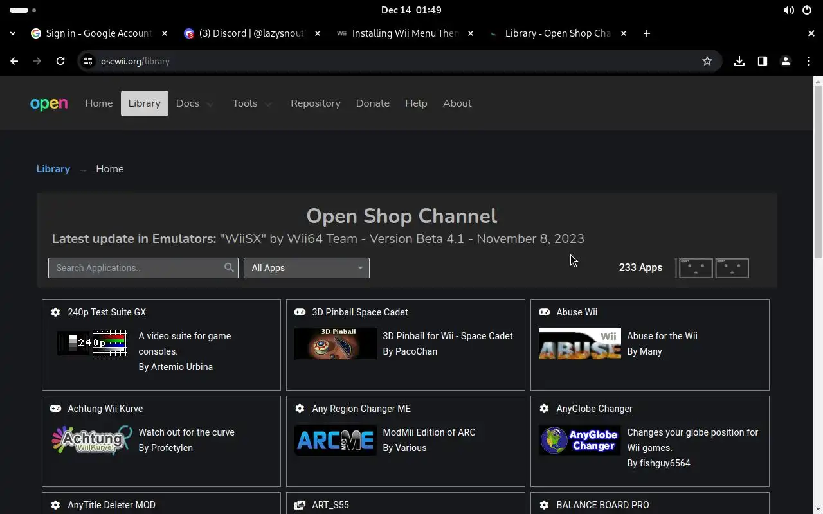Open the Dec 14 01:49 clock
823x514 pixels.
tap(411, 10)
